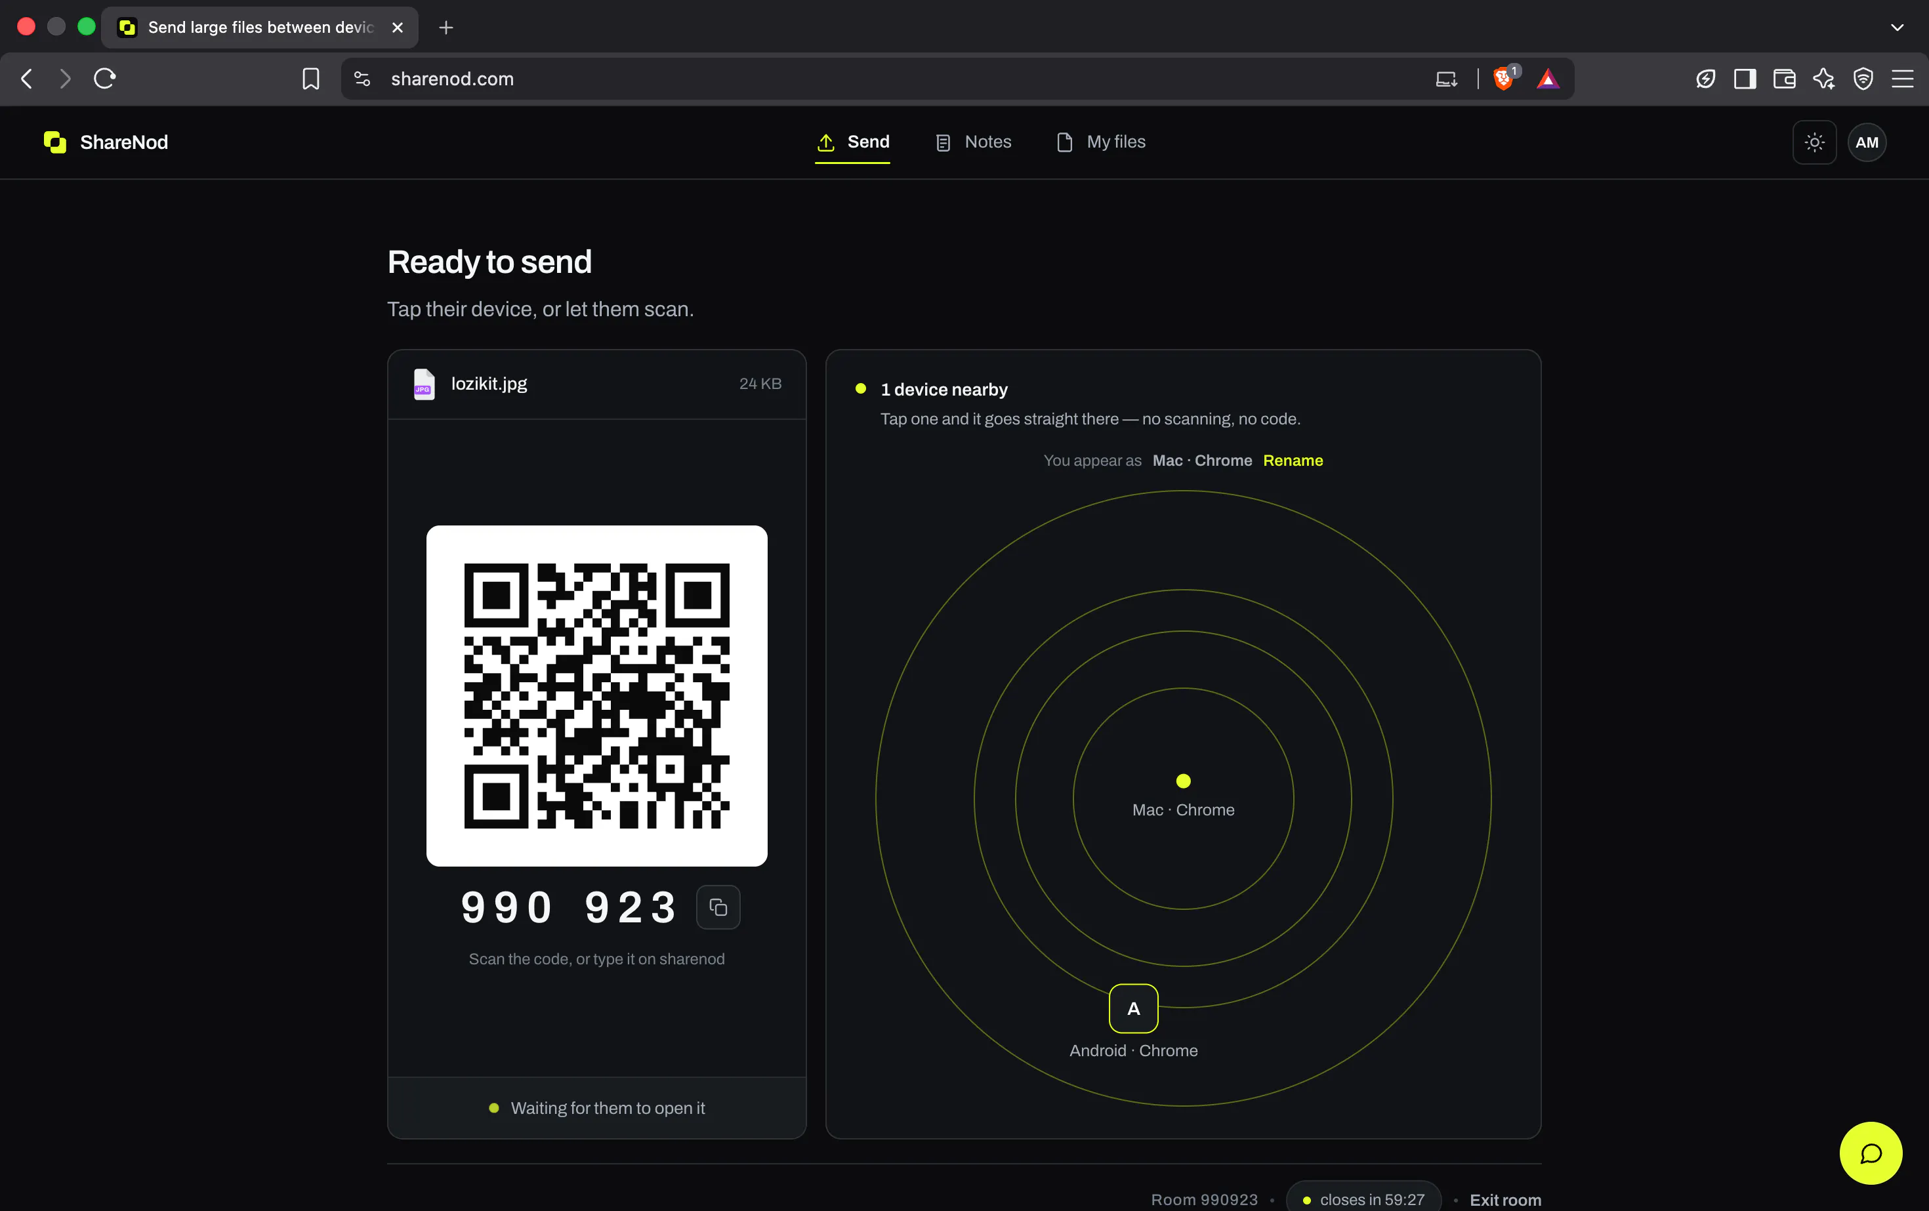
Task: Open the AM account avatar menu
Action: [x=1867, y=142]
